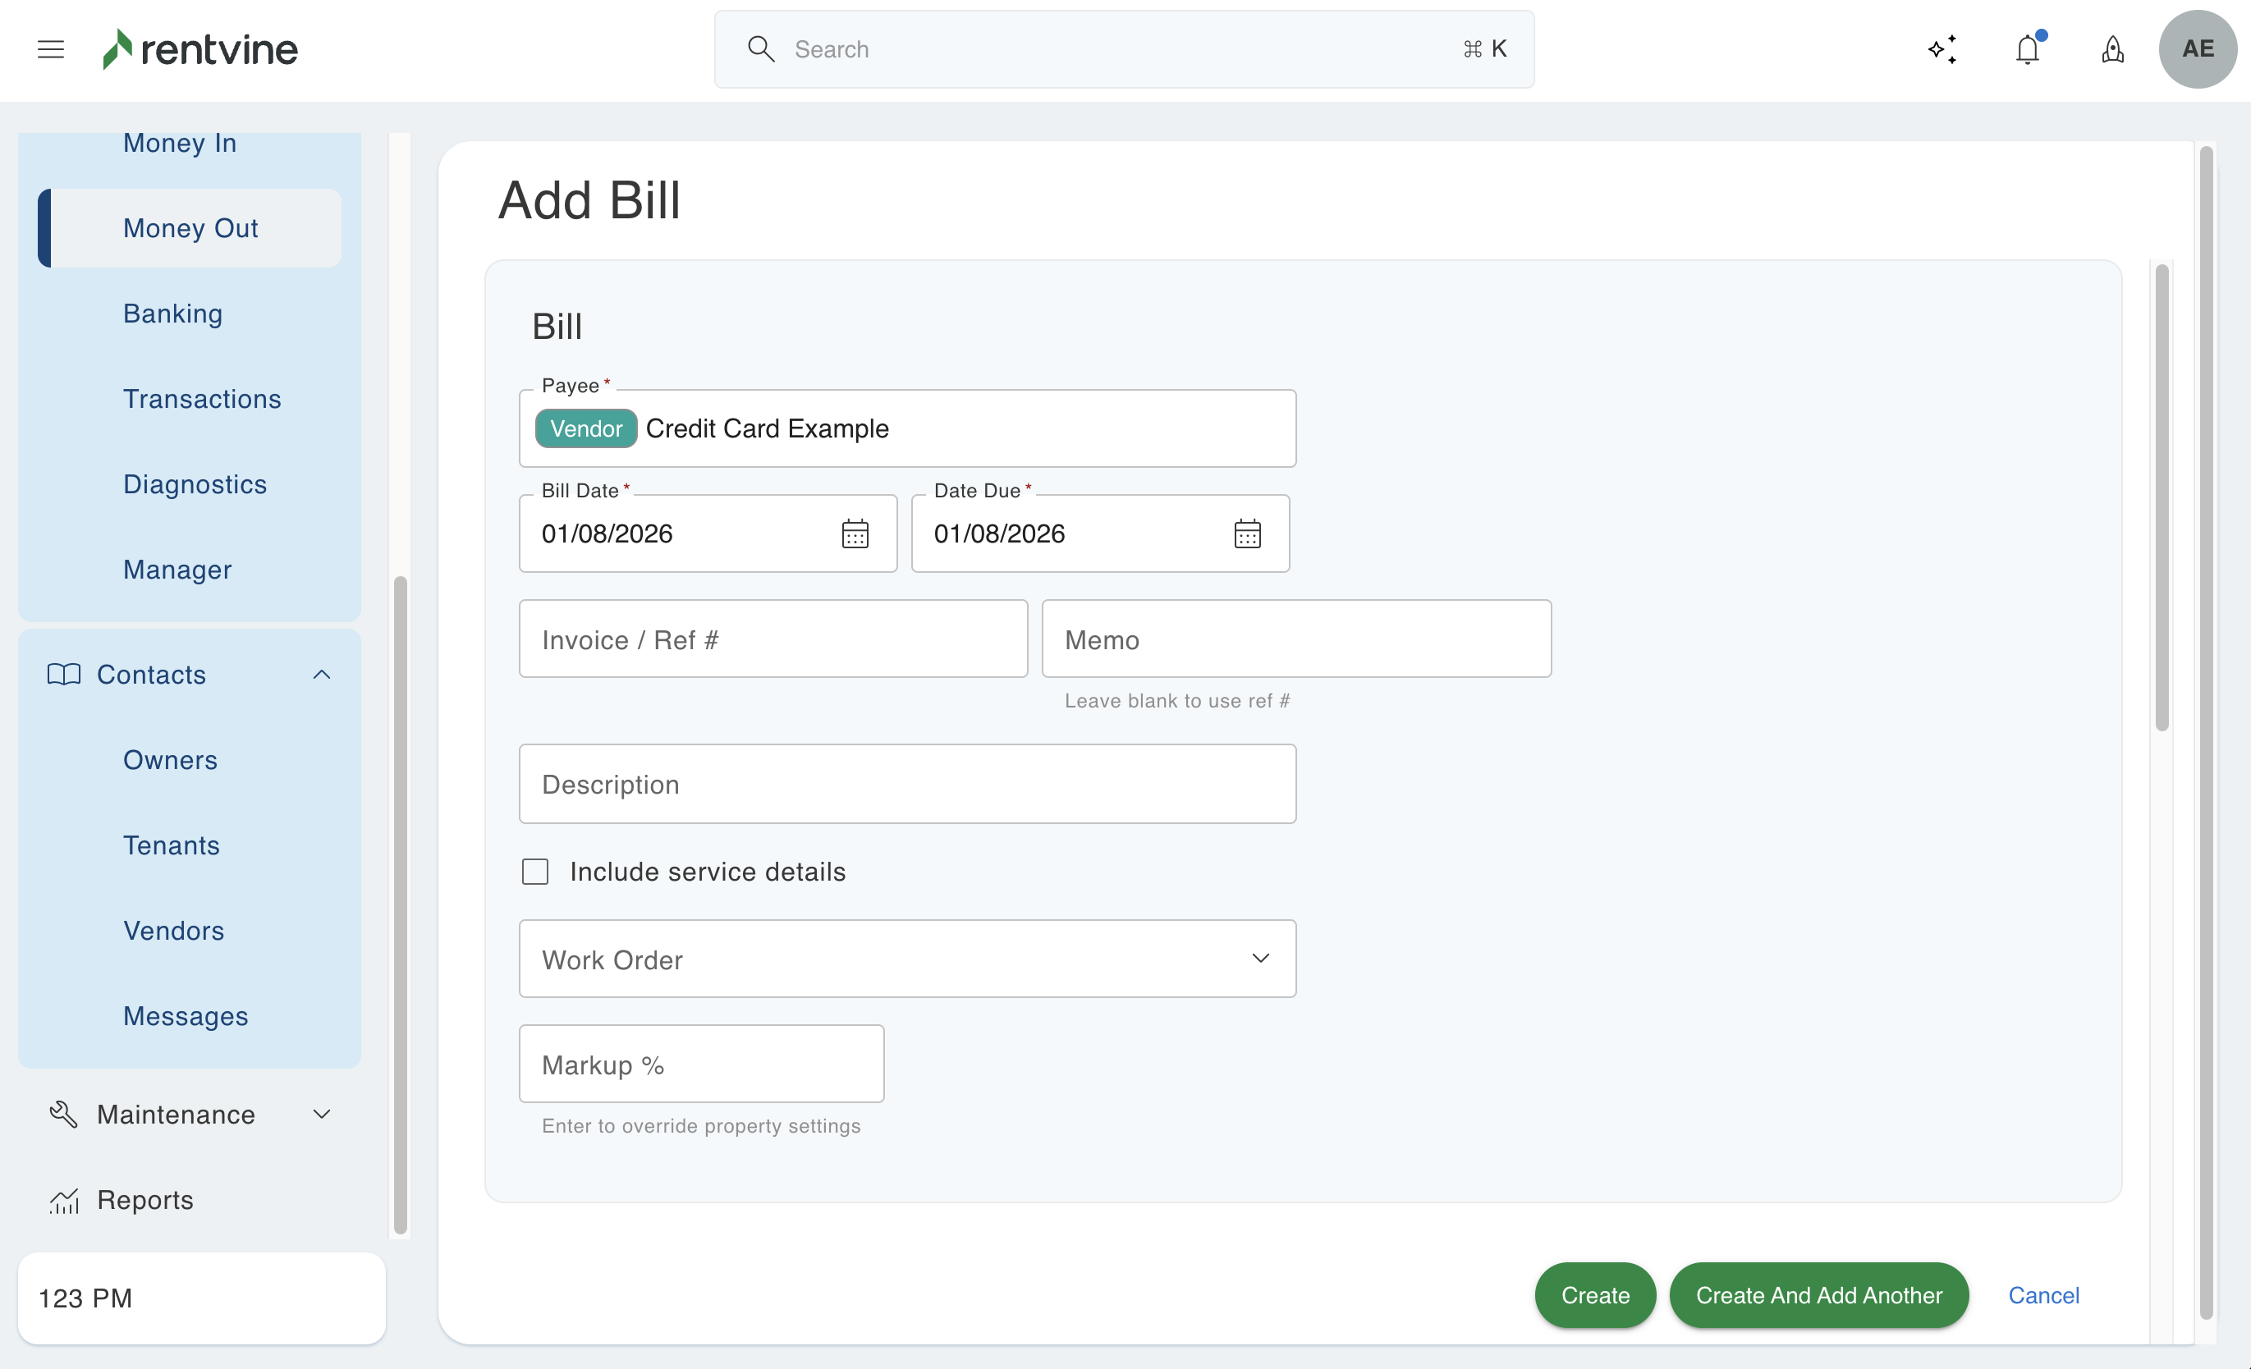The image size is (2251, 1369).
Task: Click the rocket icon in header
Action: pos(2112,49)
